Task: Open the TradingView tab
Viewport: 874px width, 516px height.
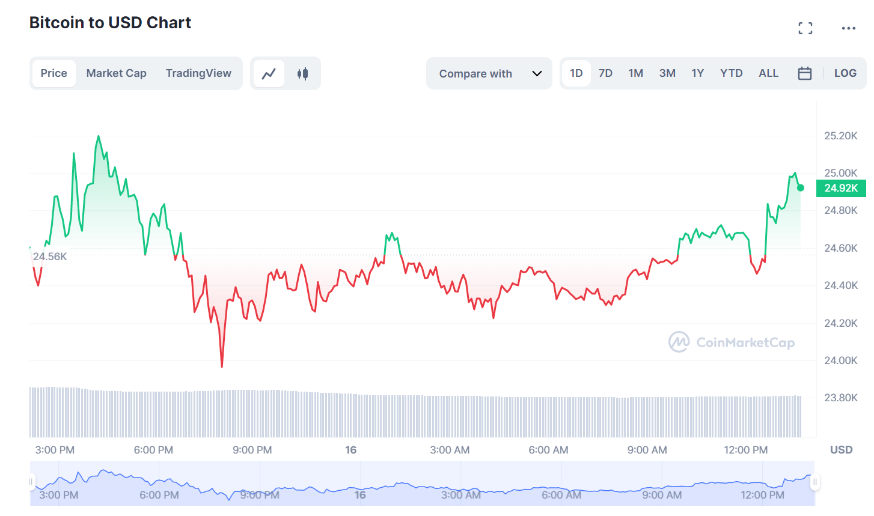Action: coord(198,73)
